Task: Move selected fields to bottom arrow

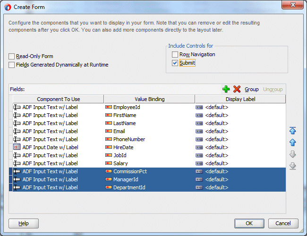Action: point(292,166)
